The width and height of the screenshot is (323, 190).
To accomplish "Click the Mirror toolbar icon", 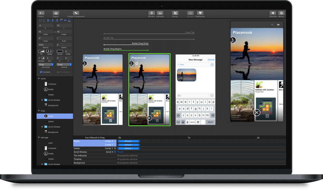I will (x=281, y=13).
